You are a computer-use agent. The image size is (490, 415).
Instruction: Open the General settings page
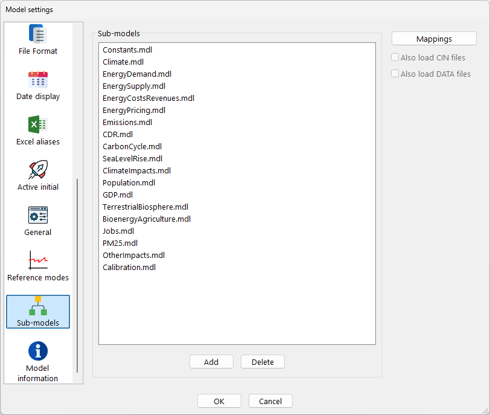pyautogui.click(x=38, y=216)
